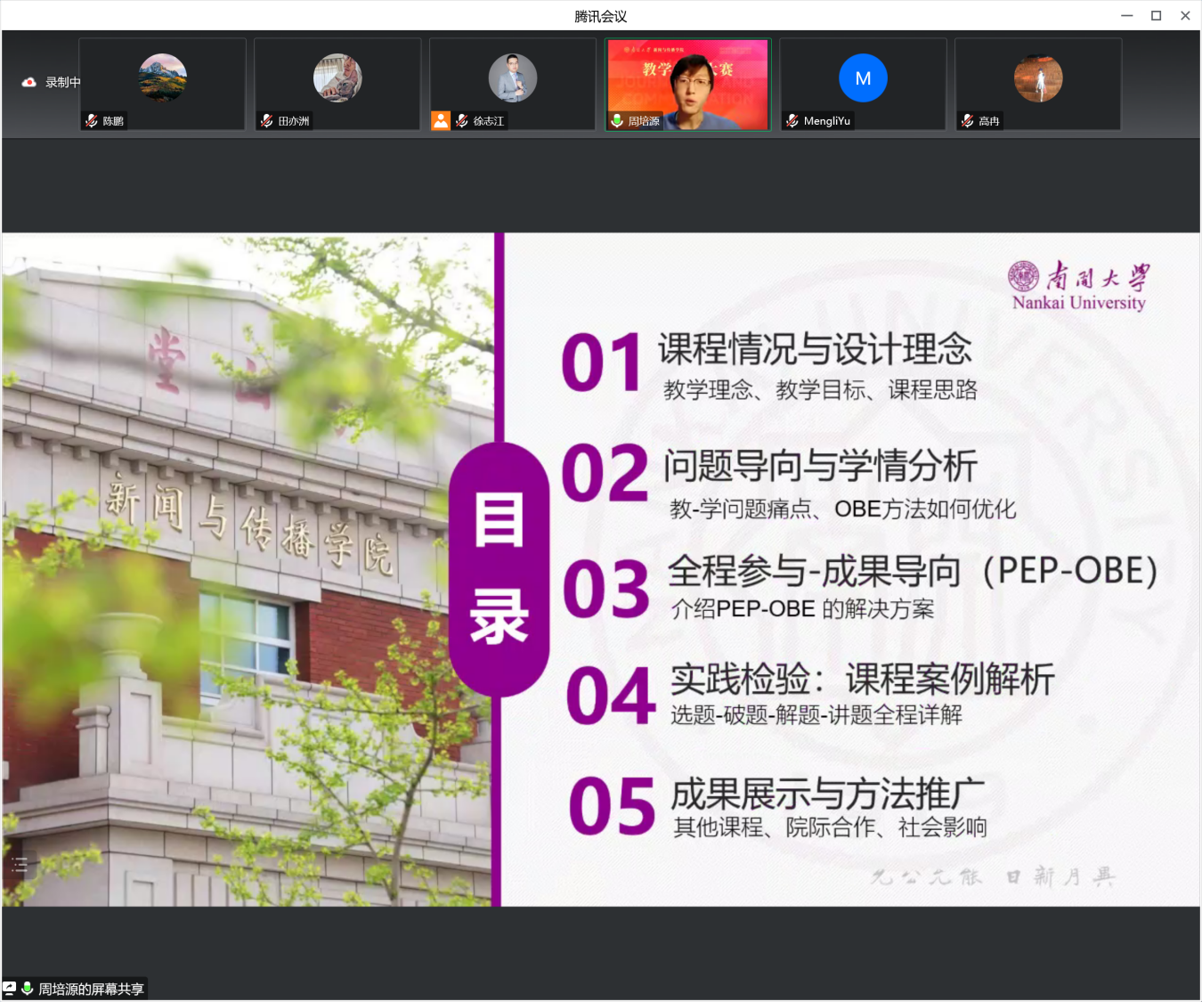Click the 周培源的屏幕共享 label text
1202x1002 pixels.
[91, 989]
